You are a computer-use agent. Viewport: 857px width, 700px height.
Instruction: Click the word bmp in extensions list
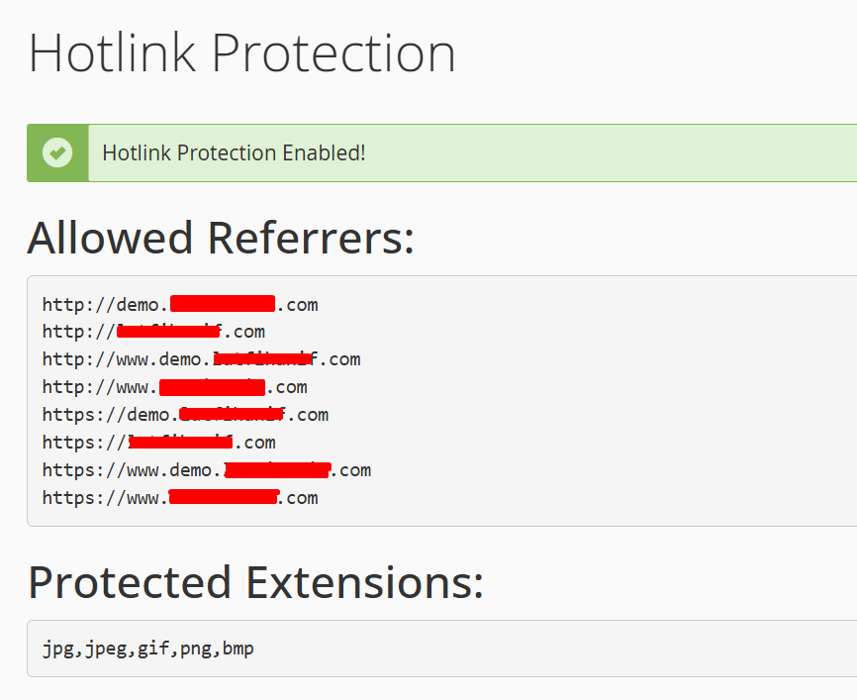pyautogui.click(x=238, y=649)
